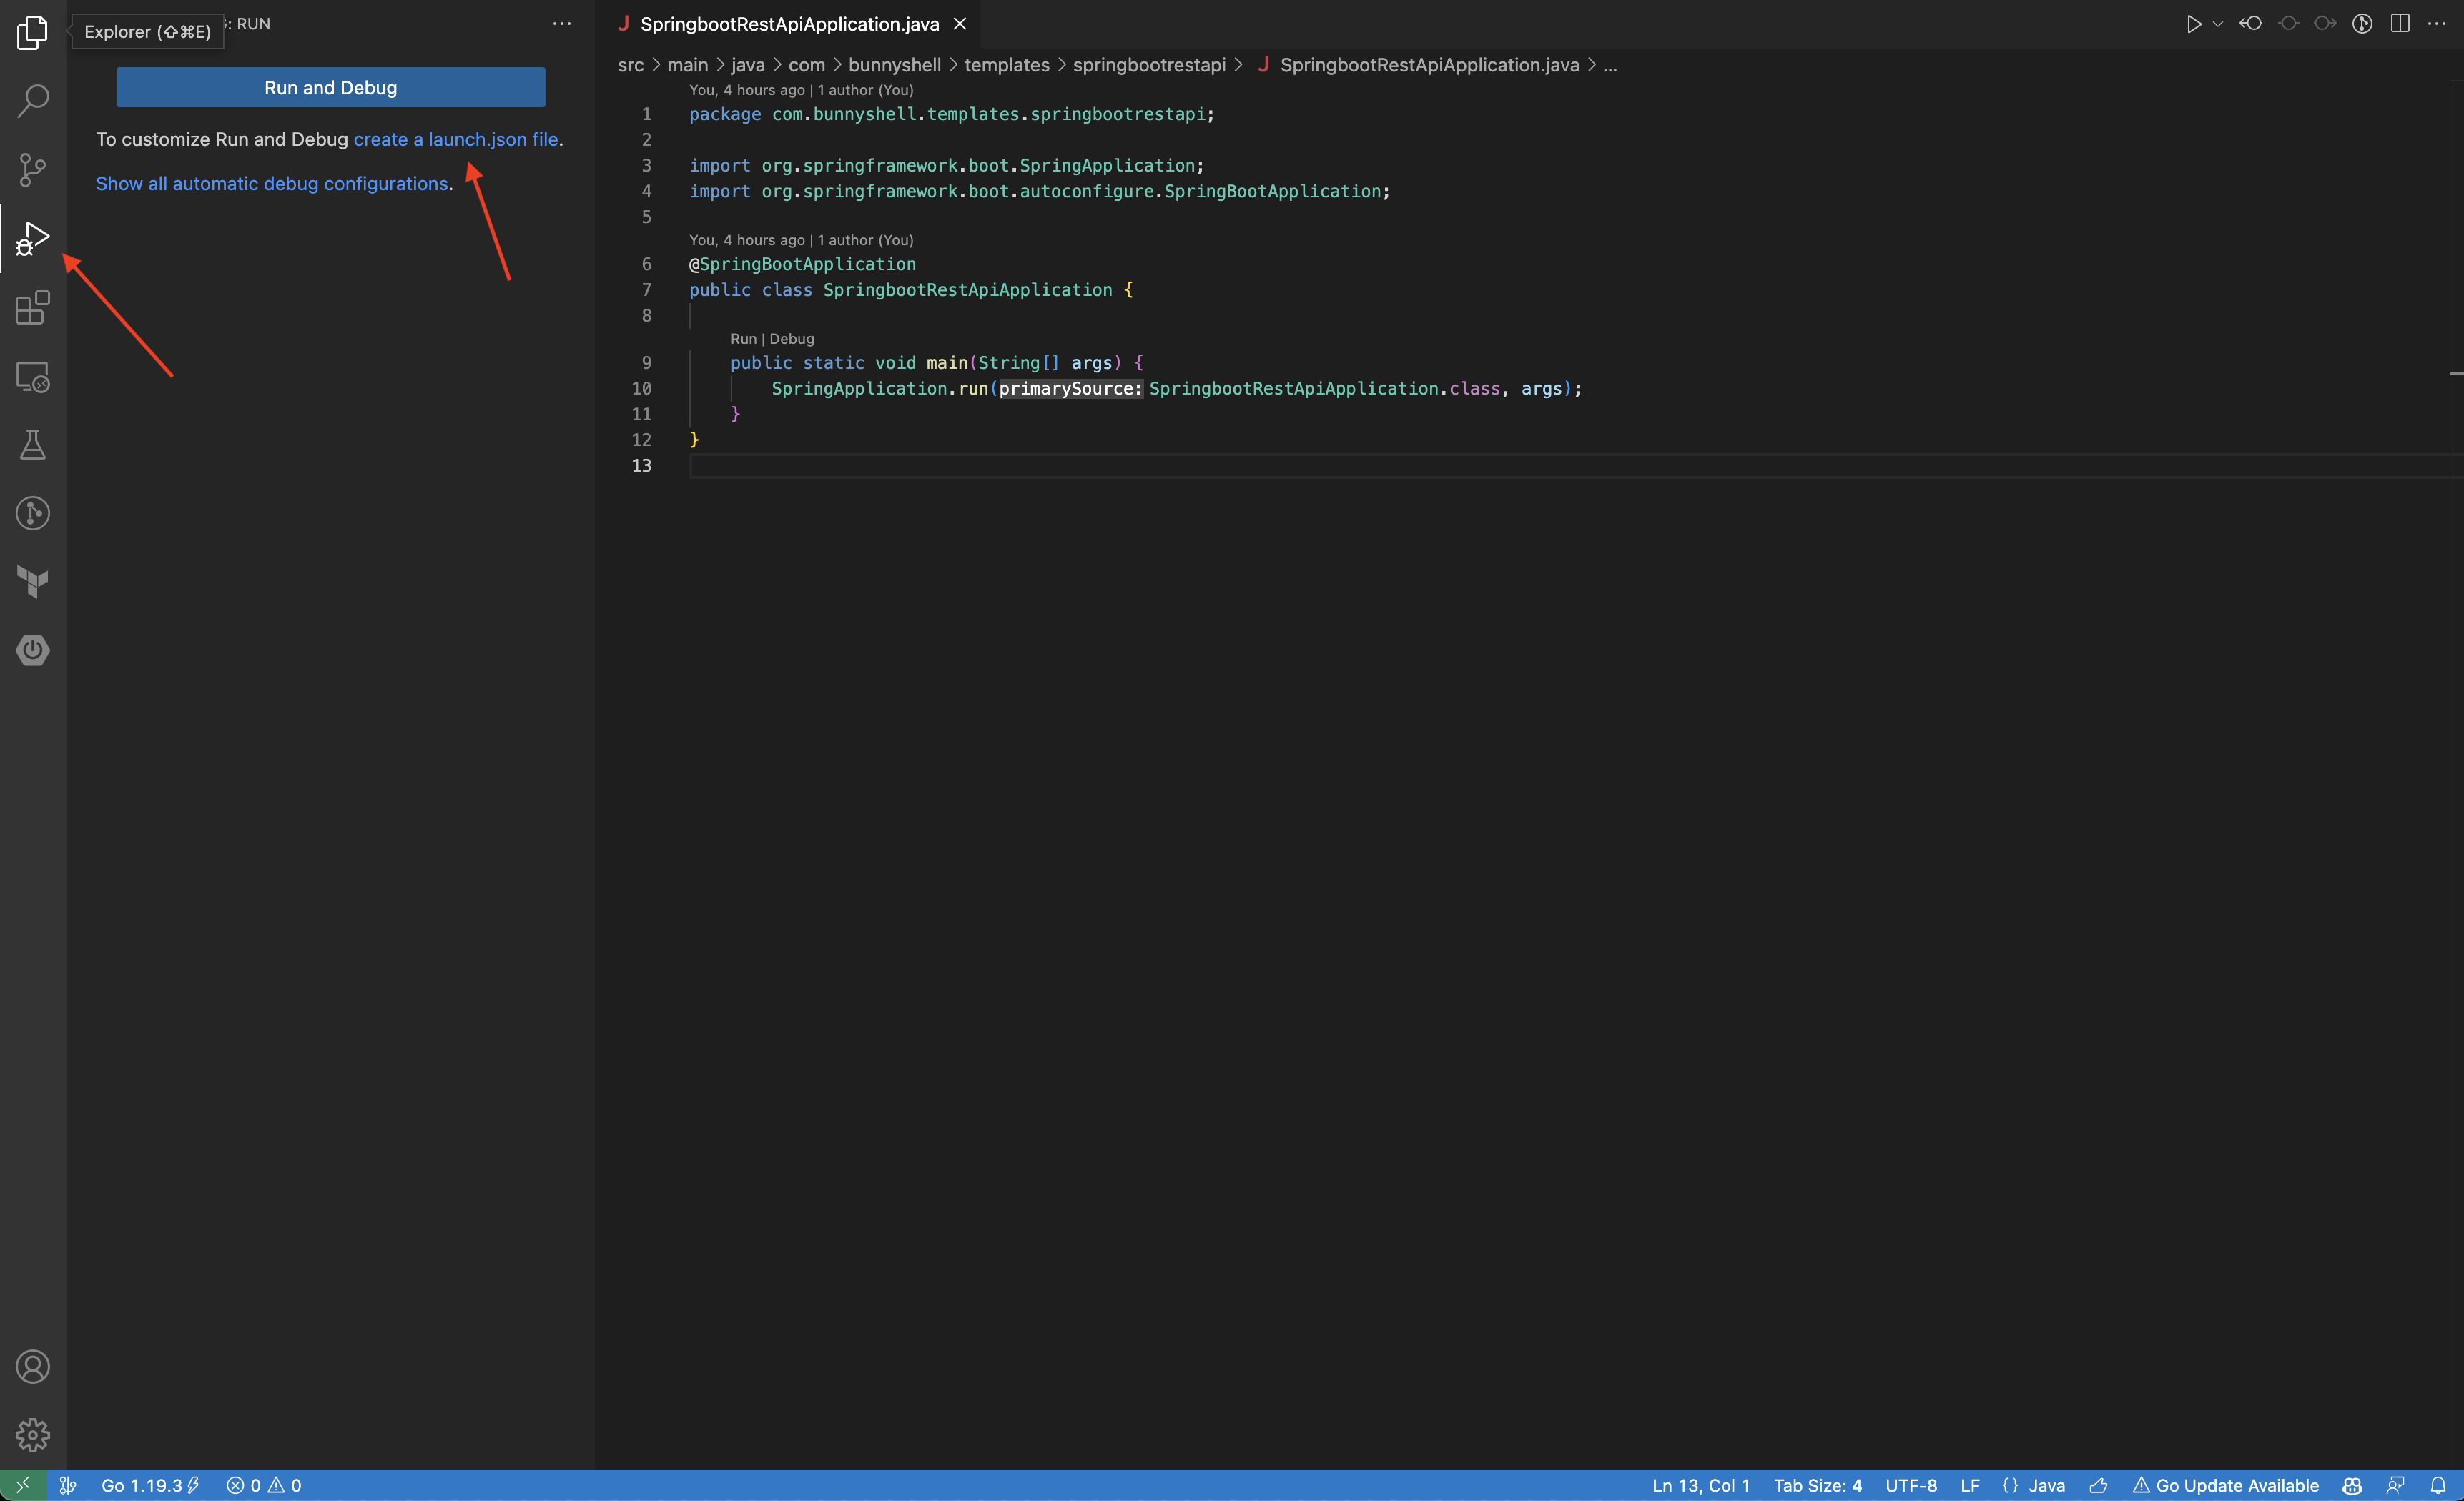Click line number 10 in the gutter

pos(641,387)
